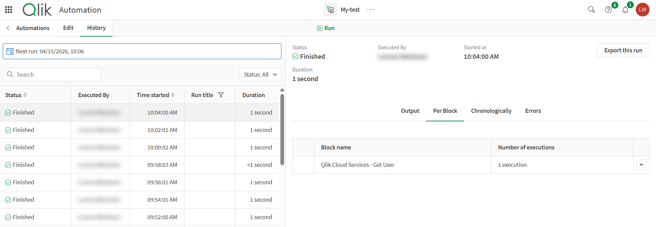The width and height of the screenshot is (656, 227).
Task: Select the run started at 10:04:00 AM
Action: click(139, 112)
